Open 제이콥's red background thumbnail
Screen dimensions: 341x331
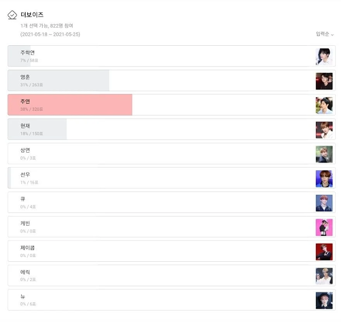point(324,252)
